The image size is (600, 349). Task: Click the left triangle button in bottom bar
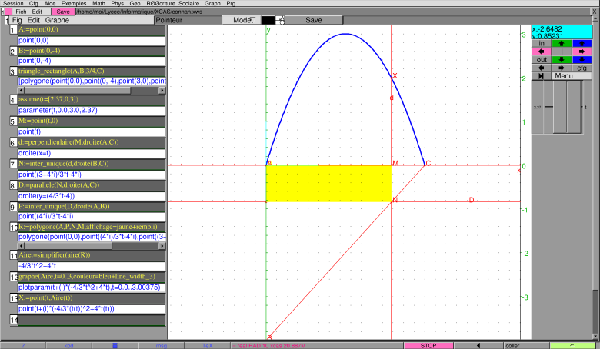pyautogui.click(x=478, y=346)
